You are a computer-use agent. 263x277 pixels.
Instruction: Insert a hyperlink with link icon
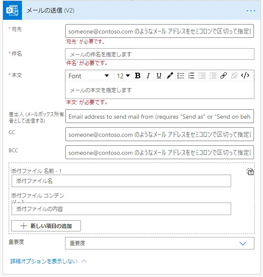223,76
